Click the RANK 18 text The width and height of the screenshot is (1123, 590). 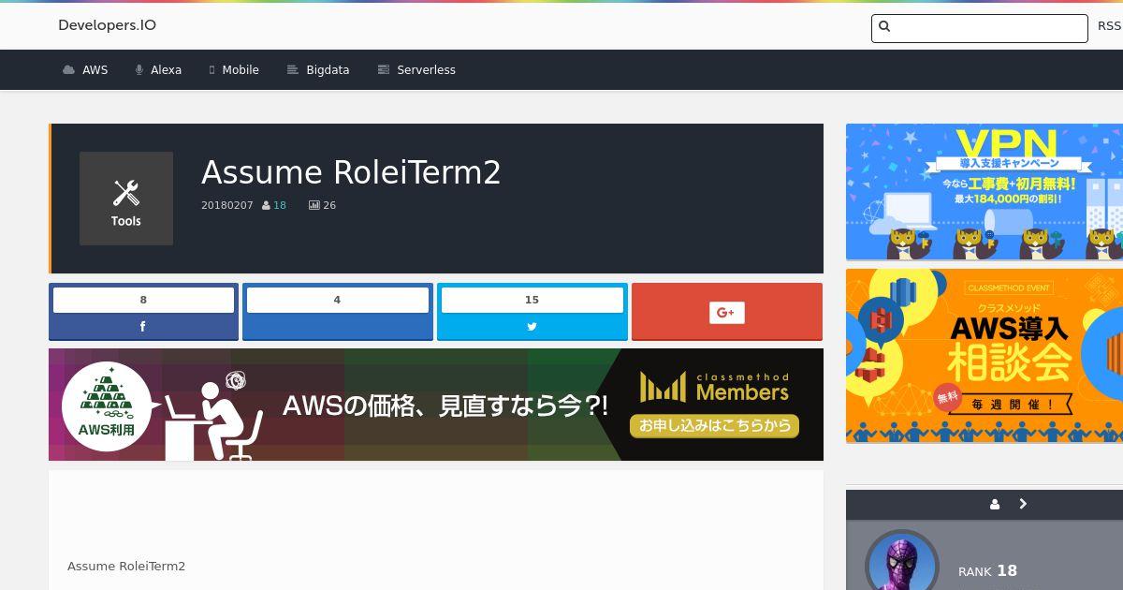(x=987, y=570)
